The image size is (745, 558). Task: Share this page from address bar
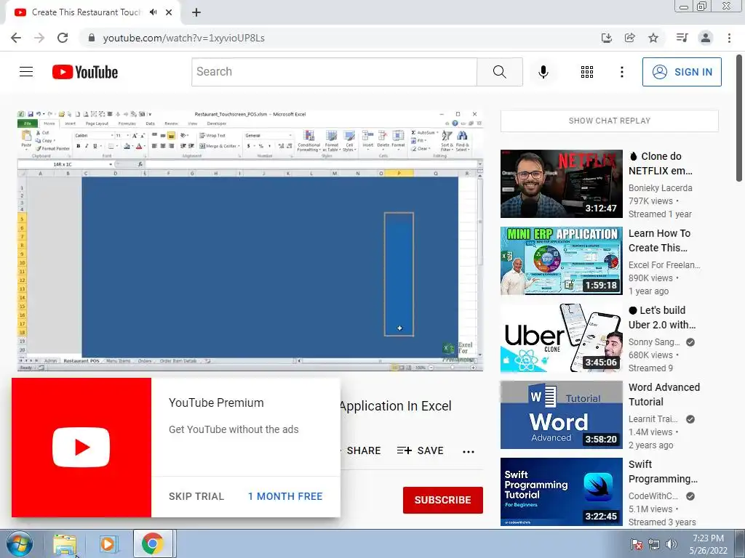pos(629,38)
